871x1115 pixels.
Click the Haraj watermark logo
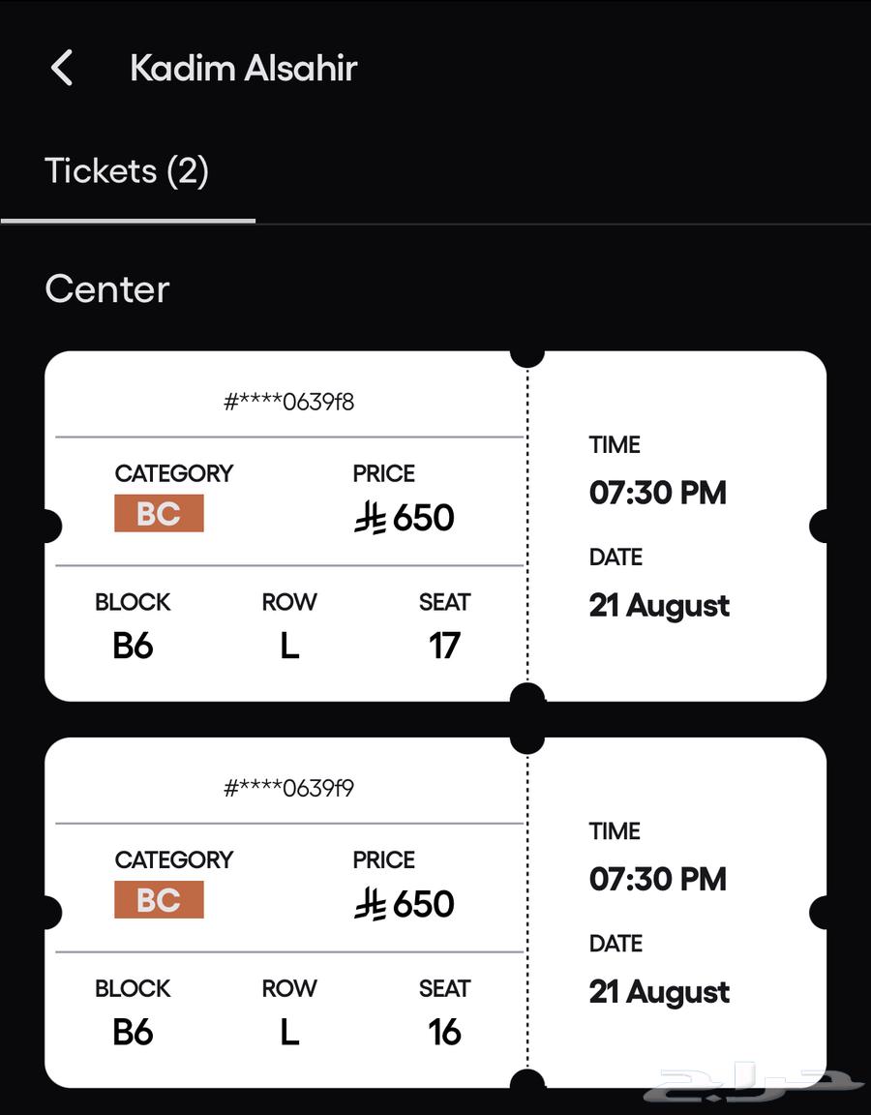pos(757,1086)
